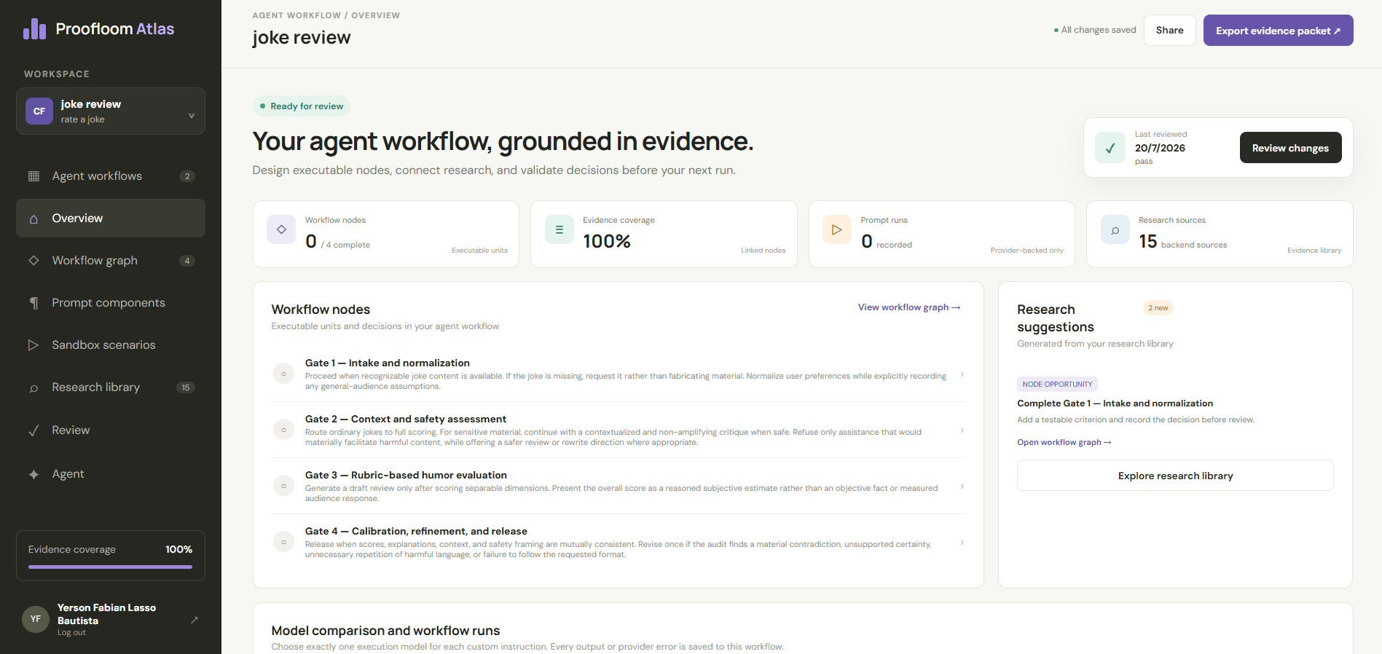This screenshot has width=1382, height=654.
Task: Expand Gate 2 row chevron
Action: click(962, 430)
